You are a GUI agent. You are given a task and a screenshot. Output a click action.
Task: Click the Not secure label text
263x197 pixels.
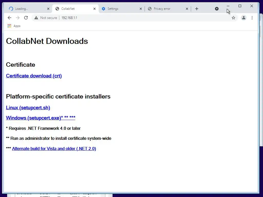tap(49, 18)
